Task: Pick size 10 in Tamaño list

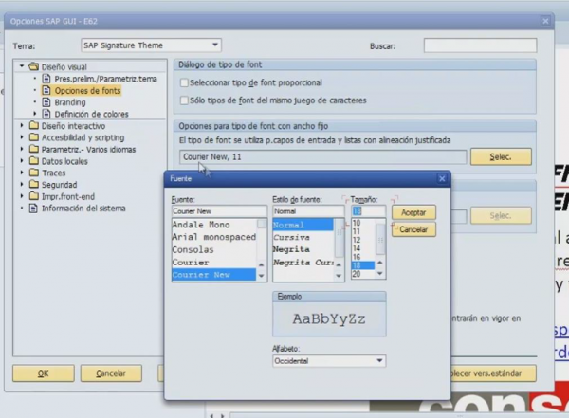Action: [363, 223]
